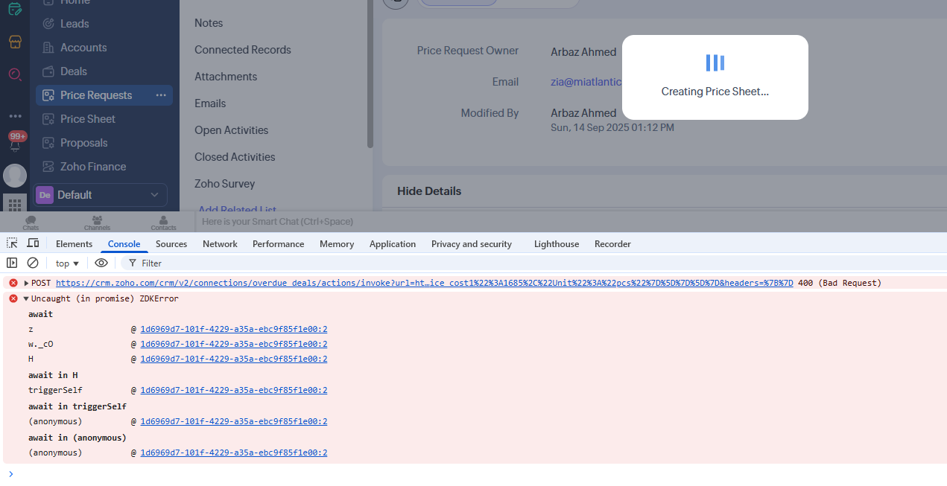
Task: Open the top JavaScript context dropdown
Action: coord(67,263)
